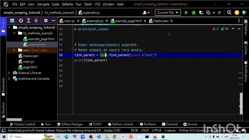
Task: Expand the venv library root folder
Action: coord(14,50)
